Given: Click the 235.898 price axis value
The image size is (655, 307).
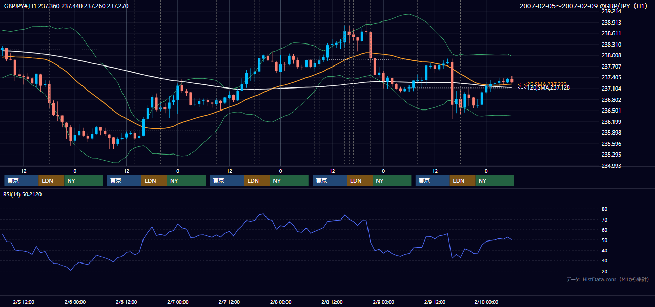Looking at the screenshot, I should pos(610,133).
